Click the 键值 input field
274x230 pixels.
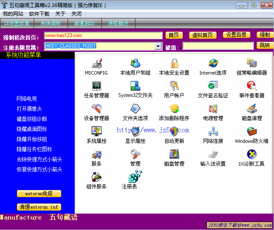pyautogui.click(x=218, y=46)
